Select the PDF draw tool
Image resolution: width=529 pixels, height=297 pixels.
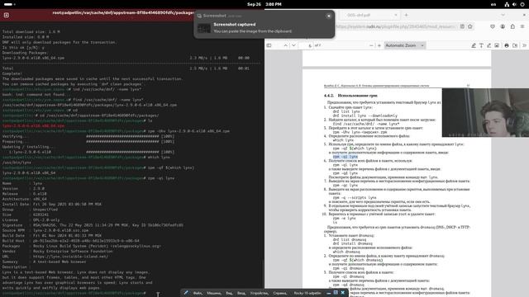point(488,45)
